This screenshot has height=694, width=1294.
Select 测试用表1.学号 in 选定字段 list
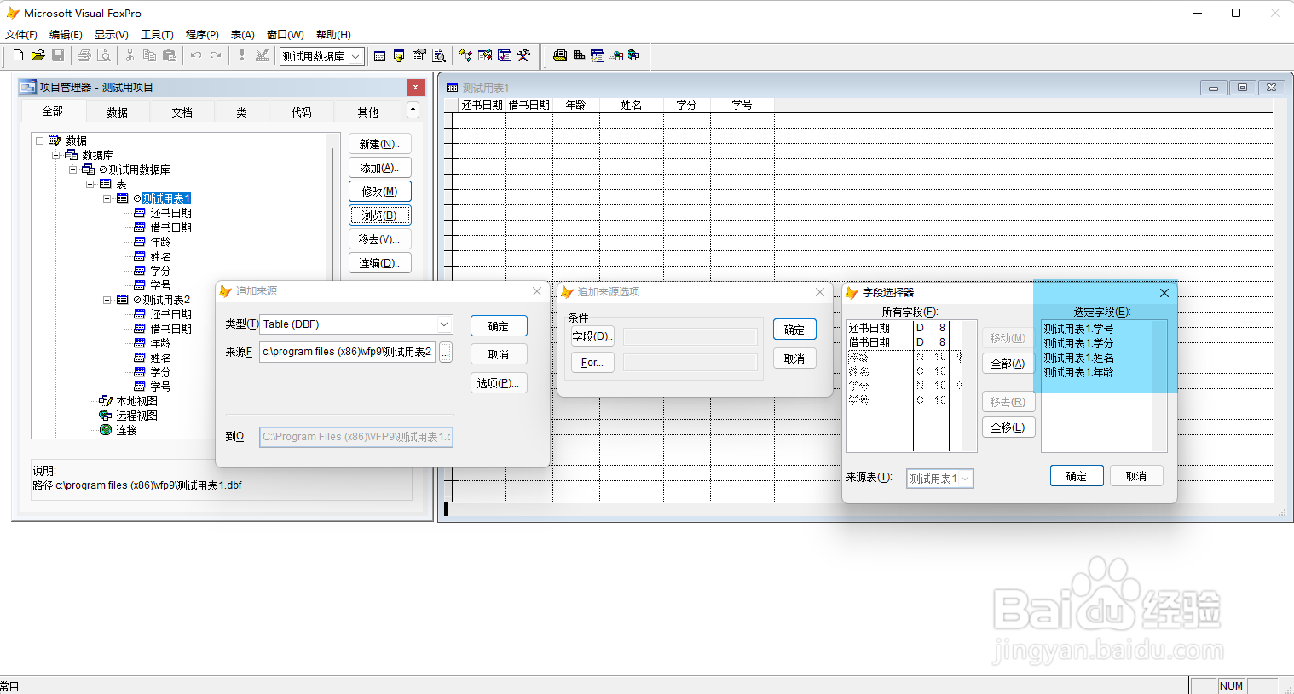(1078, 329)
